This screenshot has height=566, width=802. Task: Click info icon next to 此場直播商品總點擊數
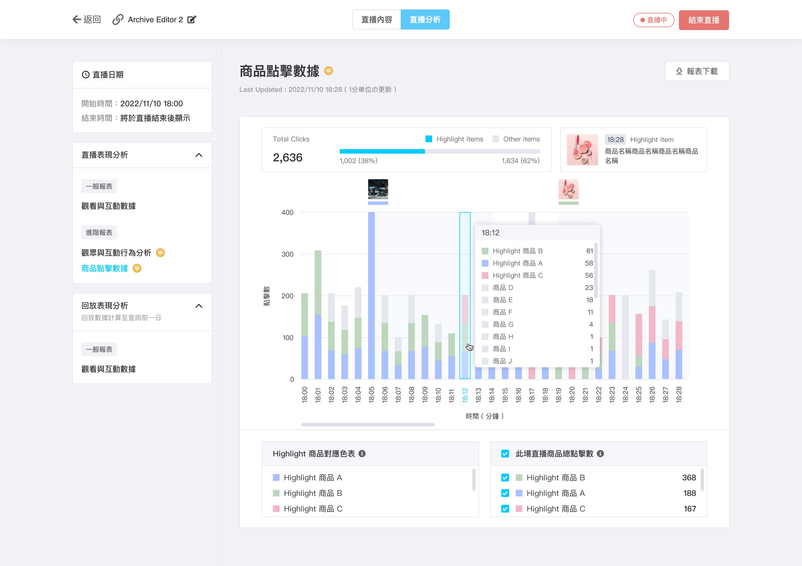600,454
